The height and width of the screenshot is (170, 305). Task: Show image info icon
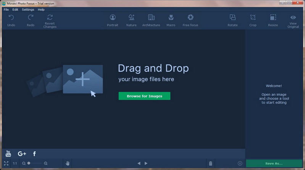pyautogui.click(x=240, y=164)
